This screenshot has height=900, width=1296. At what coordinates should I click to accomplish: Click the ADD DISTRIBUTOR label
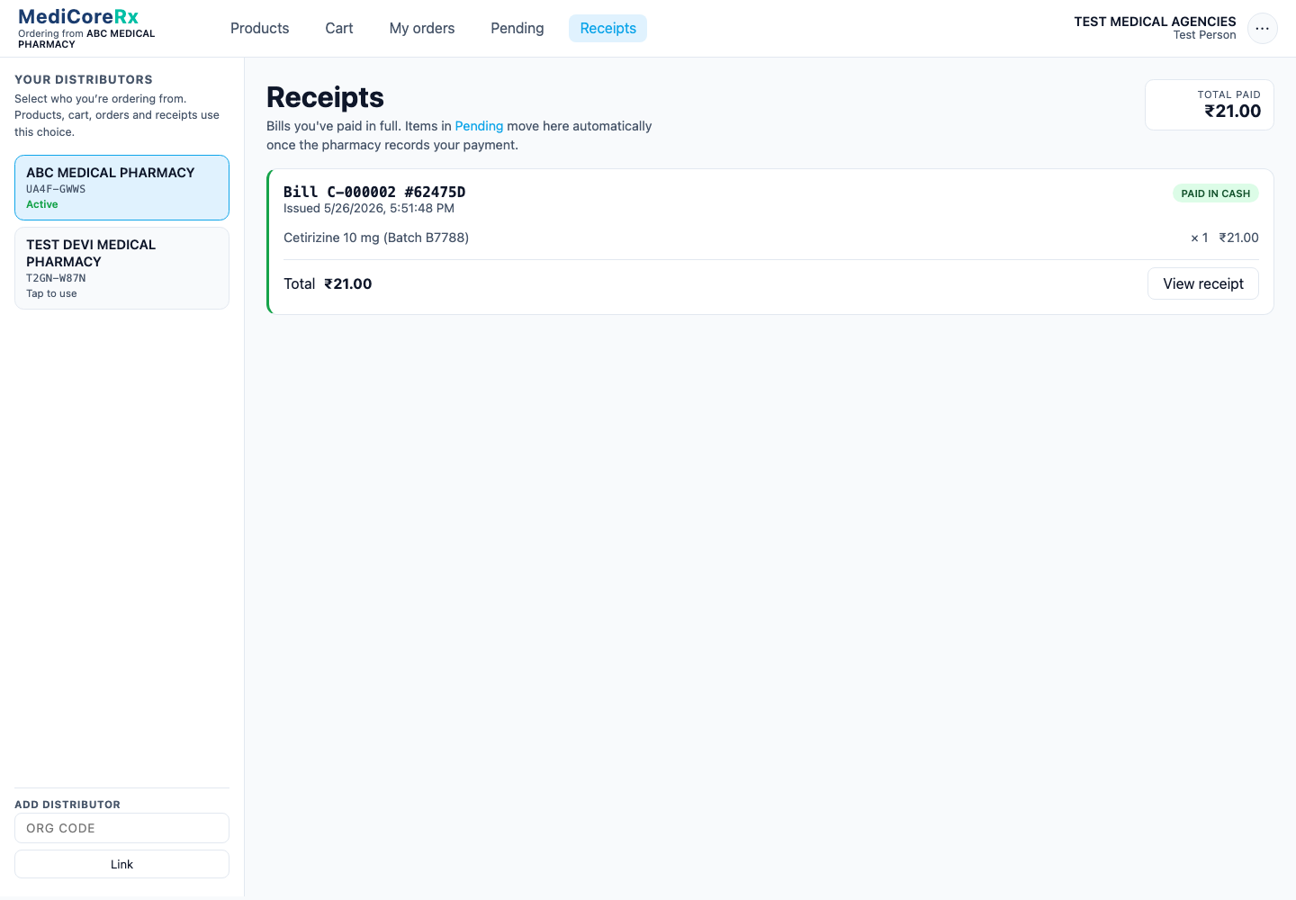(x=67, y=805)
